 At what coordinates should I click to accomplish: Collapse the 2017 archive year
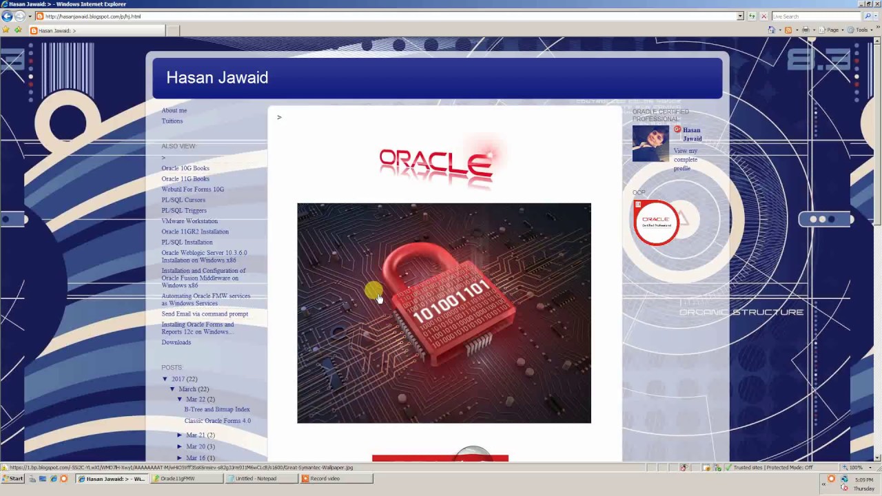pos(165,379)
